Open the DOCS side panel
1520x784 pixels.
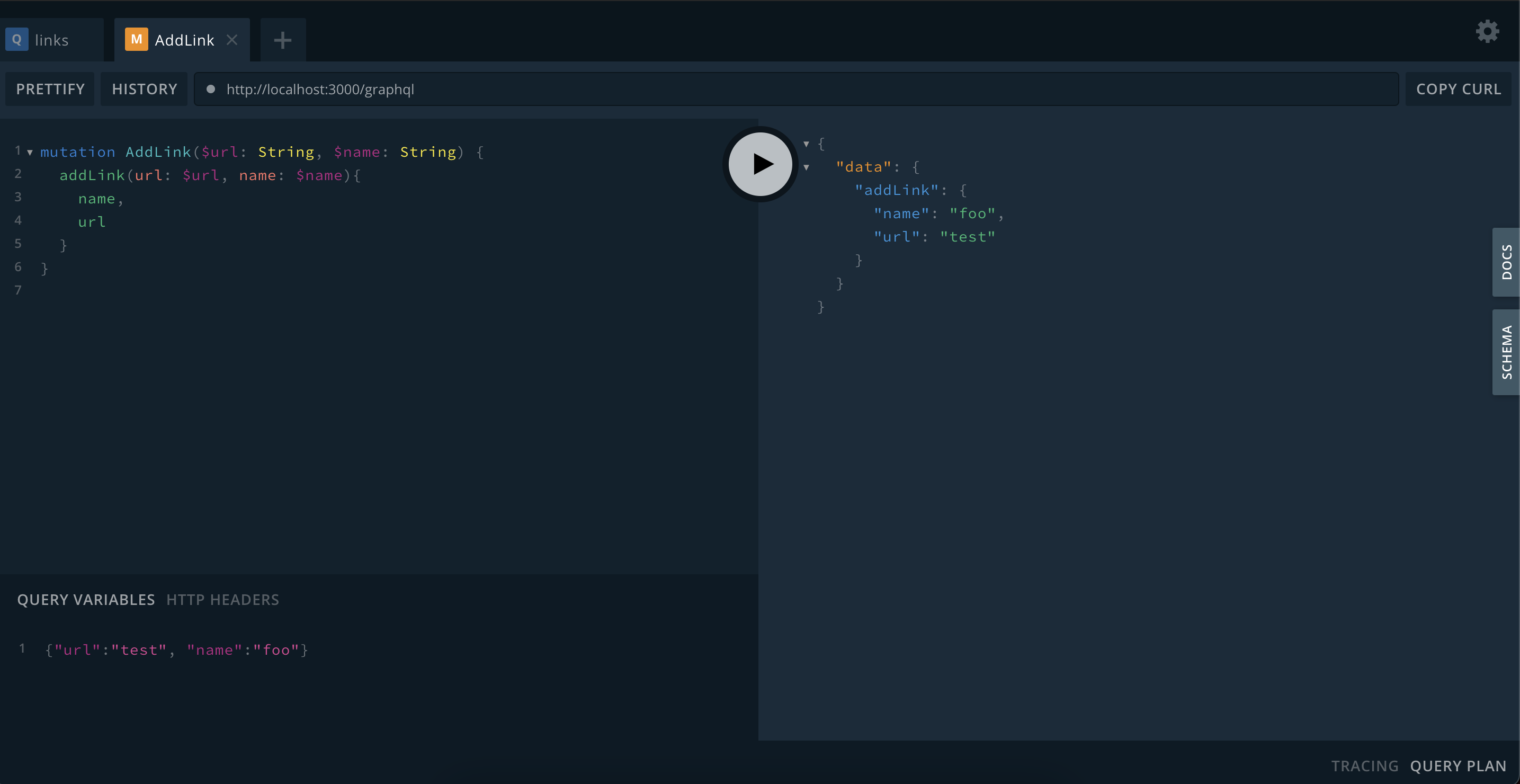(1506, 262)
